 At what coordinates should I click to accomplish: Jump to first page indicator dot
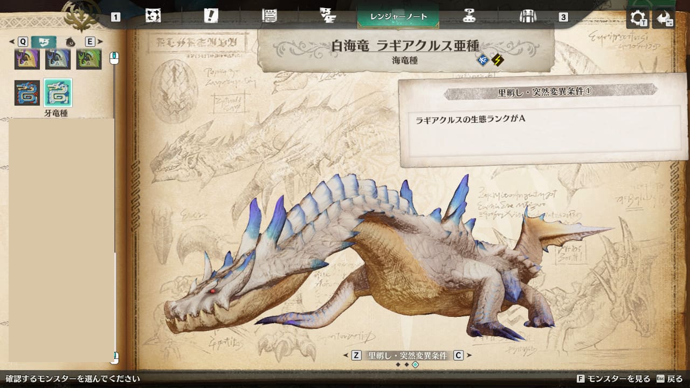click(x=398, y=365)
